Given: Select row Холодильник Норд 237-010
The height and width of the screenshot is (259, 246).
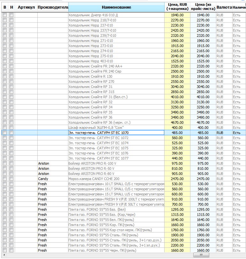Looking at the screenshot, I should tap(124, 25).
